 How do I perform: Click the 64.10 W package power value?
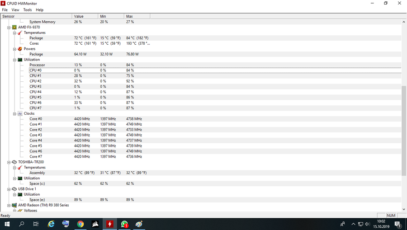[x=80, y=54]
